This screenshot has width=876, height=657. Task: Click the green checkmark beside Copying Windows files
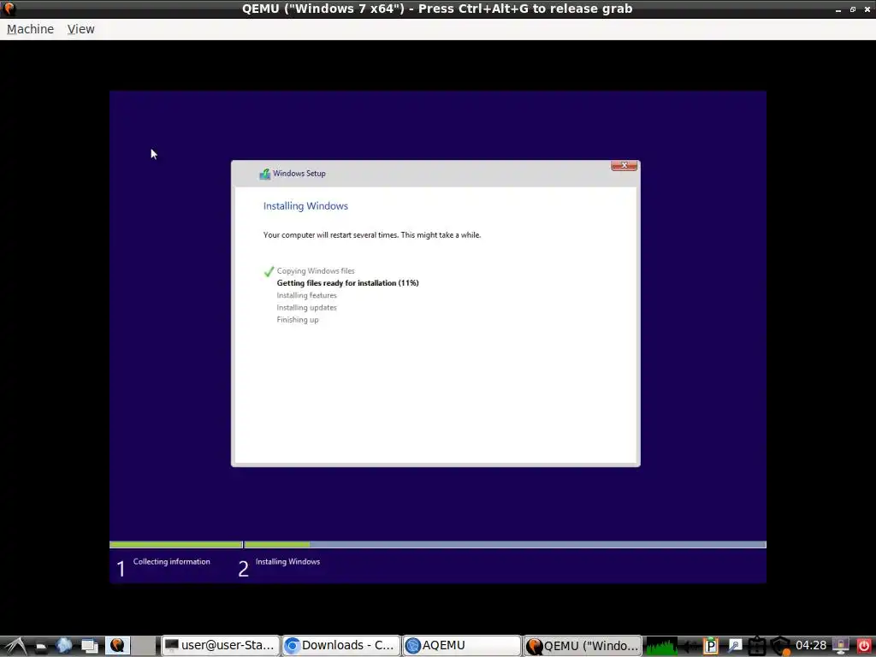tap(269, 271)
